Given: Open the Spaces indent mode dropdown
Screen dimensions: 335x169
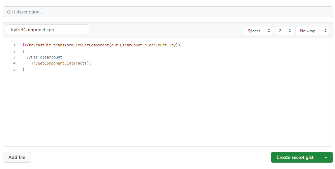Looking at the screenshot, I should click(x=258, y=31).
